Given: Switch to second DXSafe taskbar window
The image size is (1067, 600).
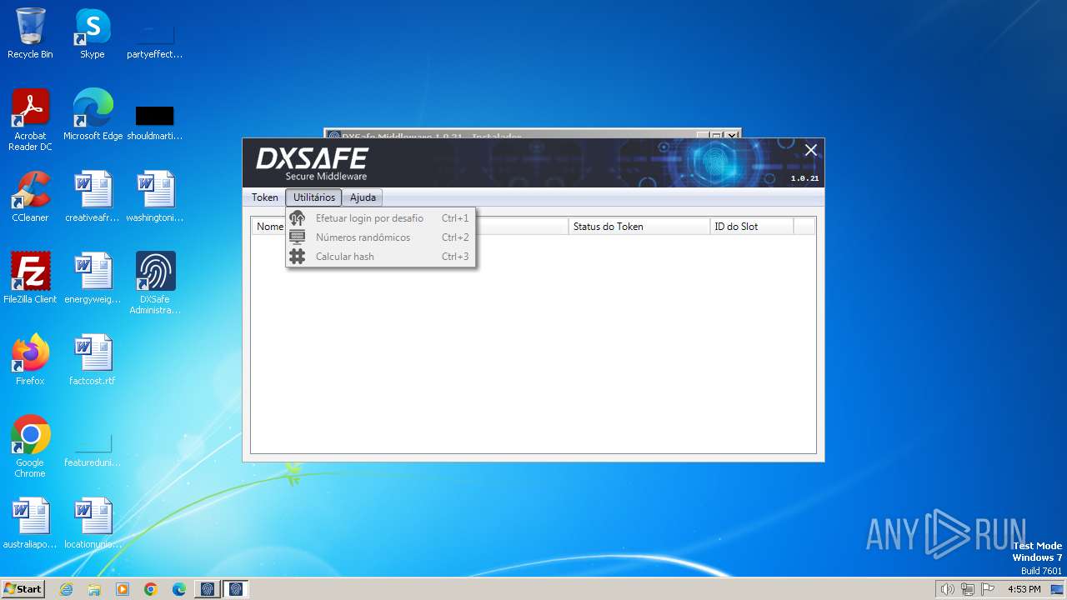Looking at the screenshot, I should point(236,589).
